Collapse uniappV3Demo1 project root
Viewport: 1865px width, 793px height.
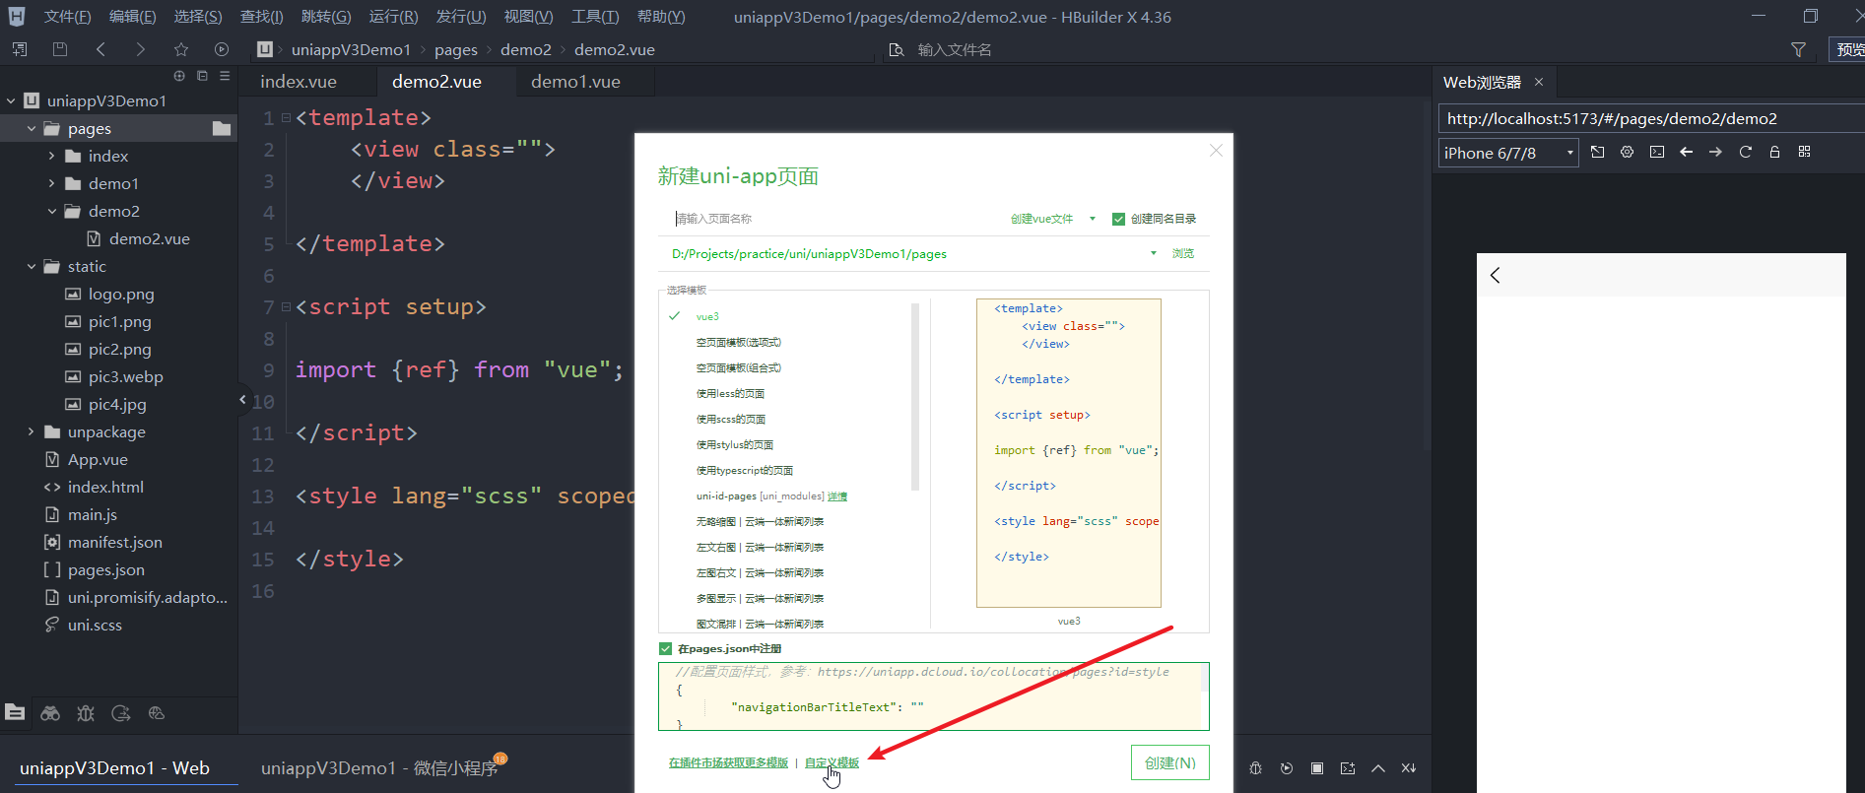click(x=11, y=100)
